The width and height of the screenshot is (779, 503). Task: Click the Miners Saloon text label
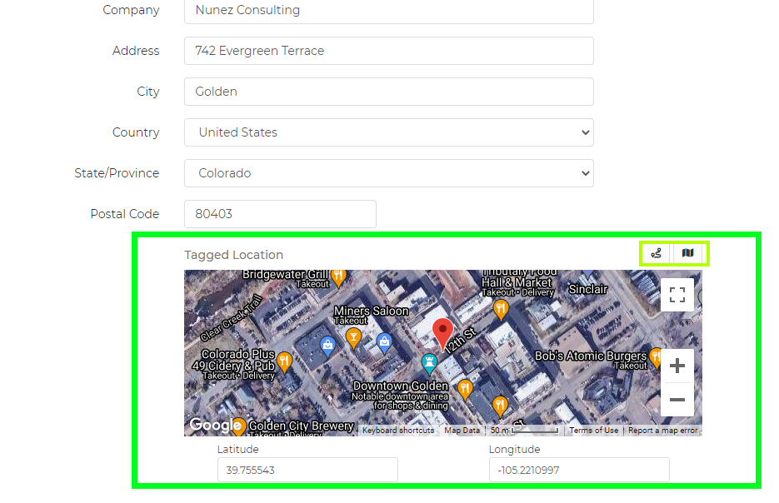(371, 311)
